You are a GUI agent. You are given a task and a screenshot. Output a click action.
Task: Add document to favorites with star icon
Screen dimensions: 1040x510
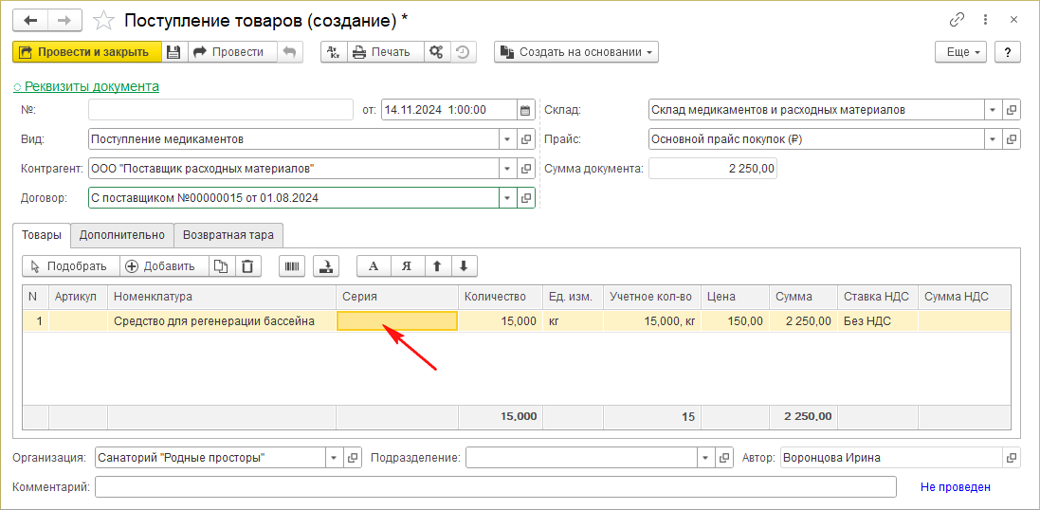[106, 20]
